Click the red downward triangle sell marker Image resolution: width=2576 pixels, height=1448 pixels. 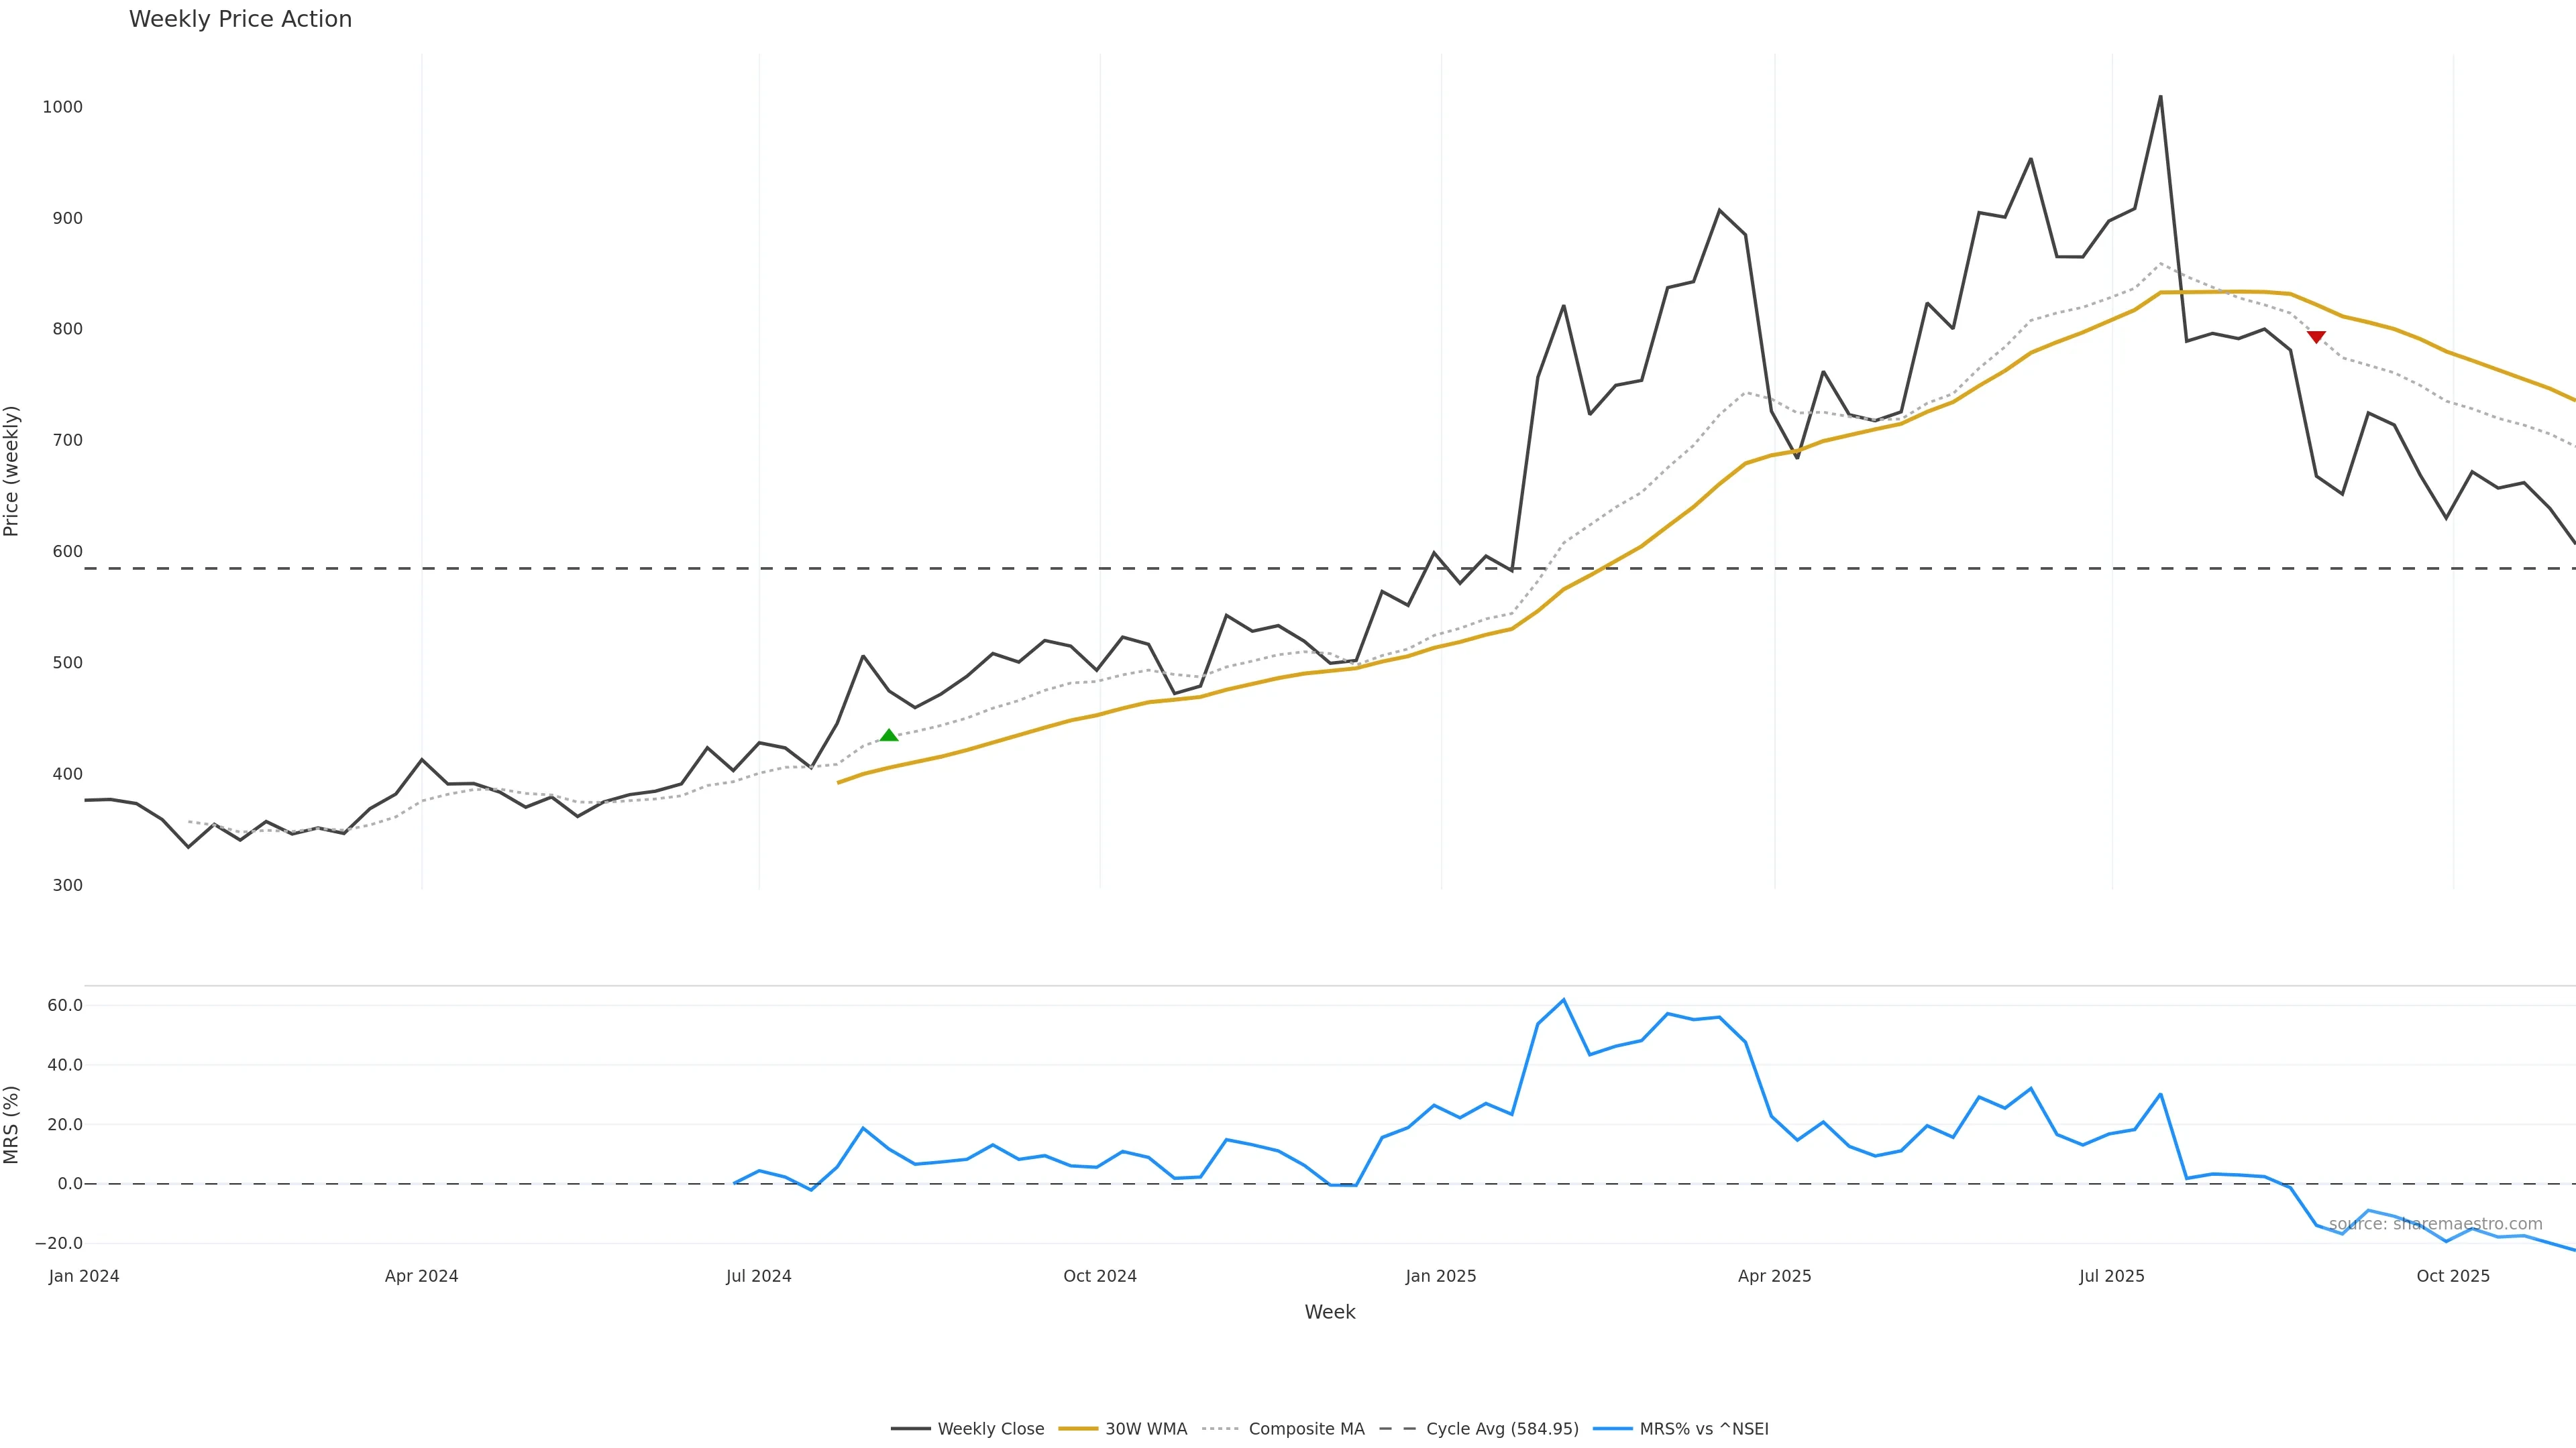point(2316,337)
